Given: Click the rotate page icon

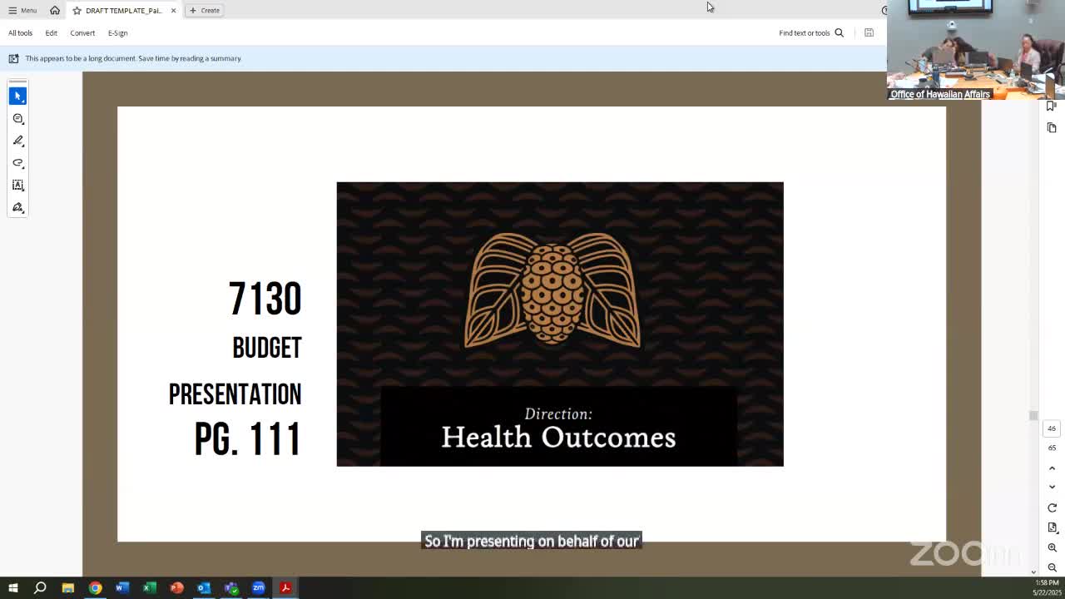Looking at the screenshot, I should pos(1052,507).
